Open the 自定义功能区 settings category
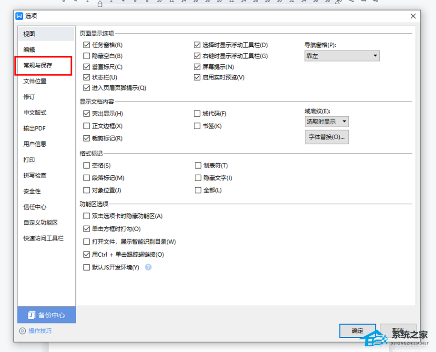This screenshot has width=436, height=352. point(46,223)
